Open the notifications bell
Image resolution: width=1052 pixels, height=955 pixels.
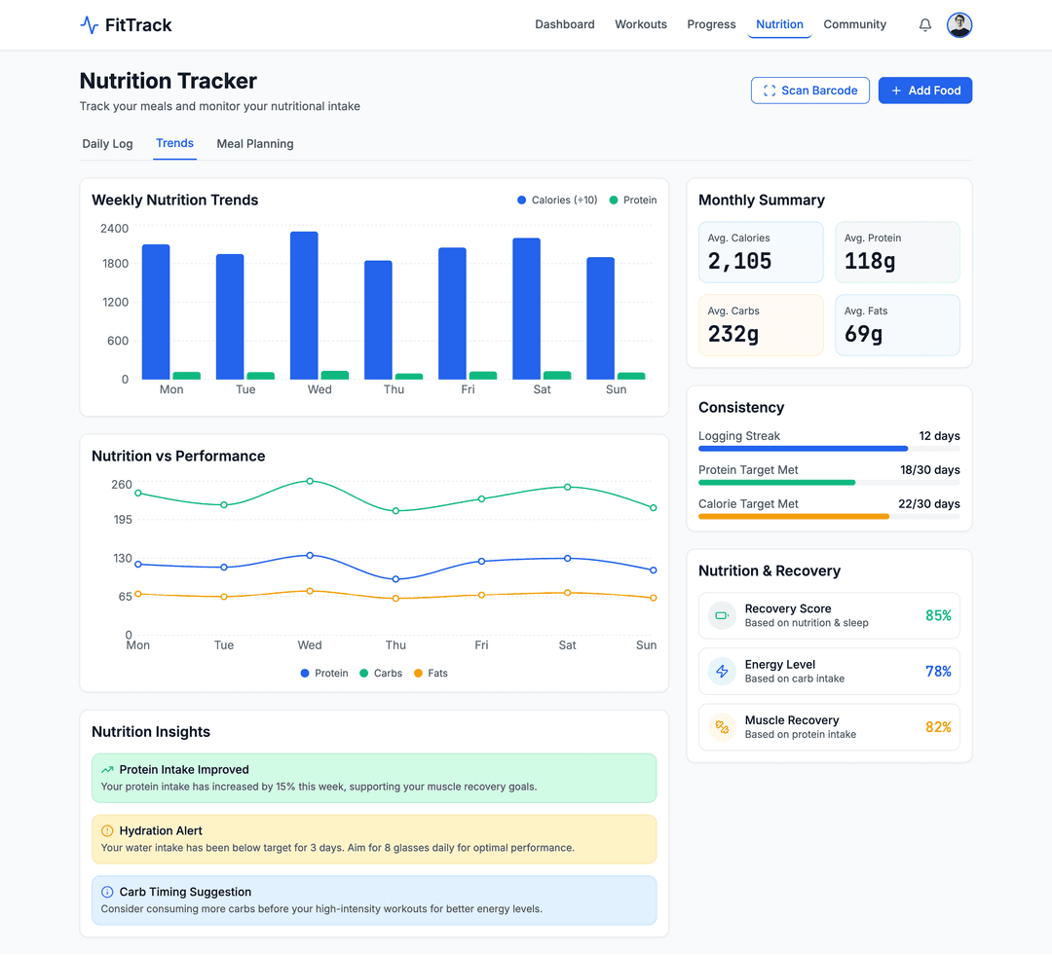coord(925,25)
